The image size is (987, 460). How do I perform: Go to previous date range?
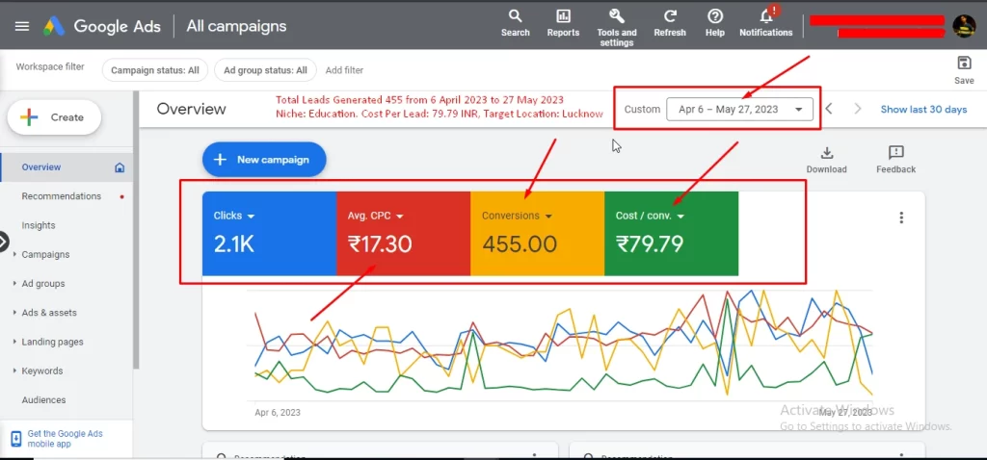pyautogui.click(x=829, y=109)
